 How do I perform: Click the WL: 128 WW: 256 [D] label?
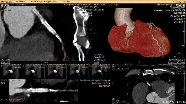pos(13,99)
